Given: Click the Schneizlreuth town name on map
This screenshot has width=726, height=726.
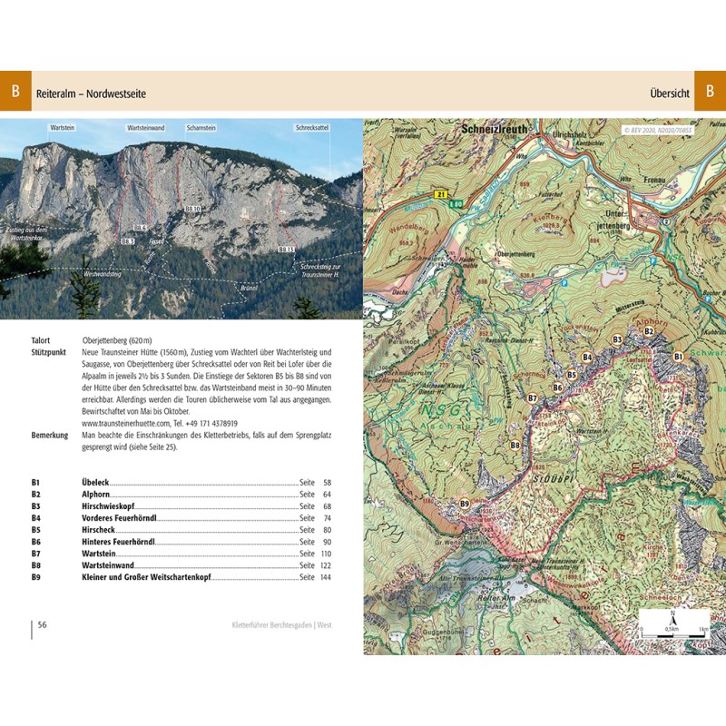Looking at the screenshot, I should (x=494, y=129).
